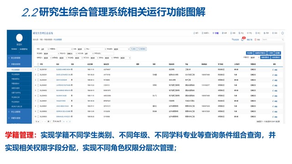Expand the 学籍异动管理 sidebar section
The height and width of the screenshot is (164, 292).
point(19,118)
